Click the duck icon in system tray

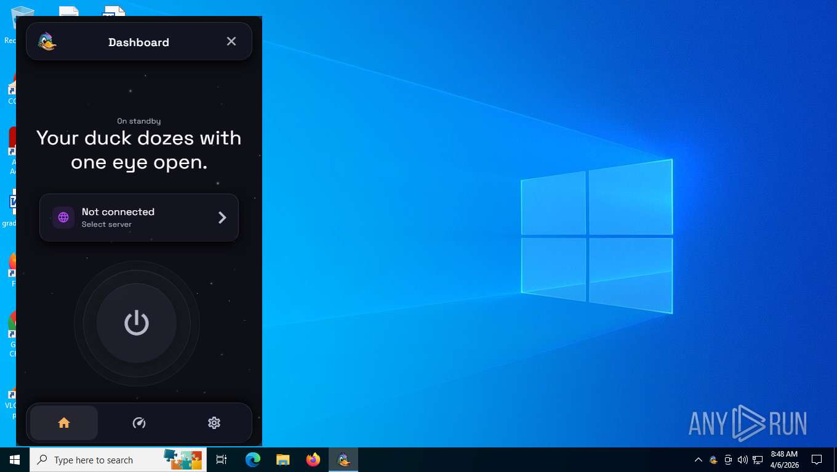click(713, 460)
